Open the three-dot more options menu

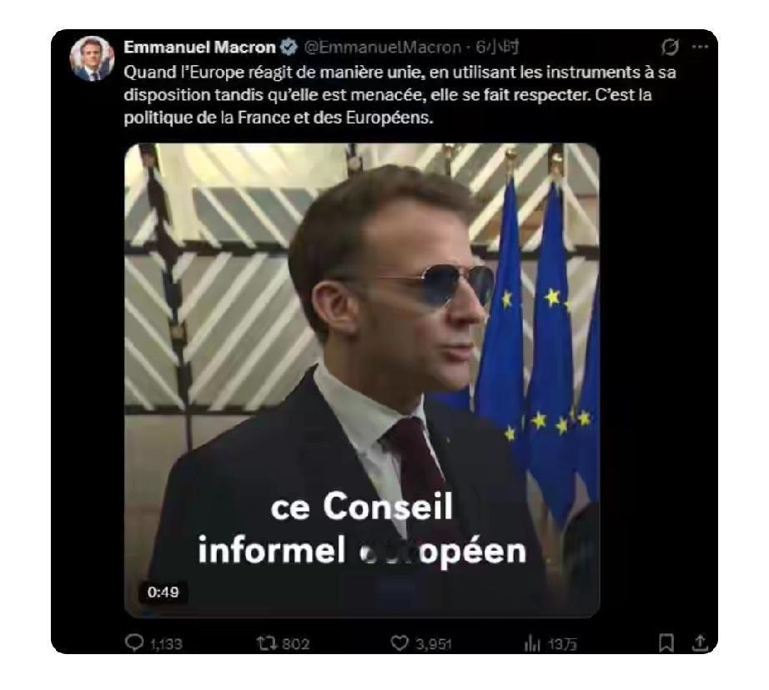700,47
